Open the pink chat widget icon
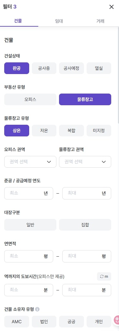The image size is (119, 331). (x=116, y=320)
